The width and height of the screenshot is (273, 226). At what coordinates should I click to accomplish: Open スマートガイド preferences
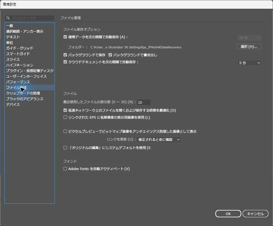click(30, 54)
